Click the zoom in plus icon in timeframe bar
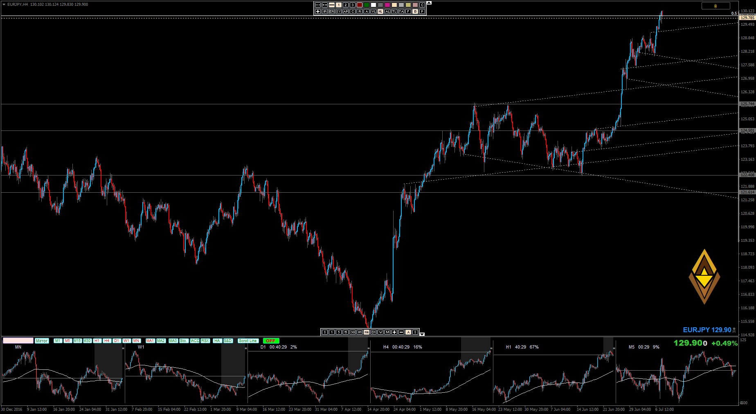Image resolution: width=756 pixels, height=414 pixels. (x=394, y=332)
